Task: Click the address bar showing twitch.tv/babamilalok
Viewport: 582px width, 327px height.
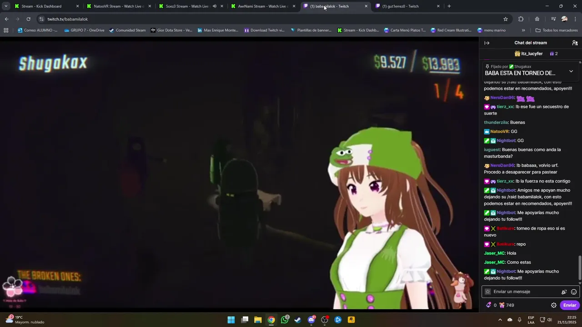Action: tap(273, 19)
